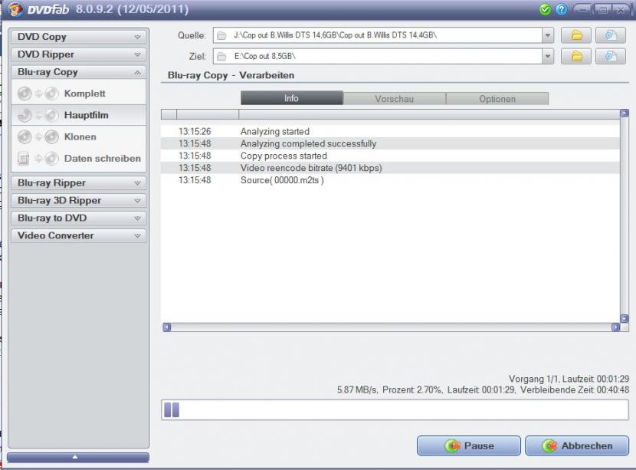Screen dimensions: 636x470
Task: Expand the Blu-ray to DVD section
Action: pyautogui.click(x=78, y=218)
